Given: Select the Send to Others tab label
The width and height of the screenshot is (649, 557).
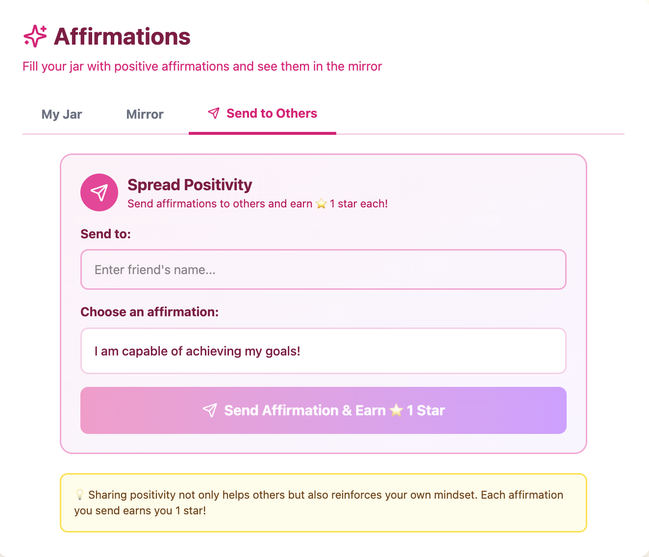Looking at the screenshot, I should point(272,113).
